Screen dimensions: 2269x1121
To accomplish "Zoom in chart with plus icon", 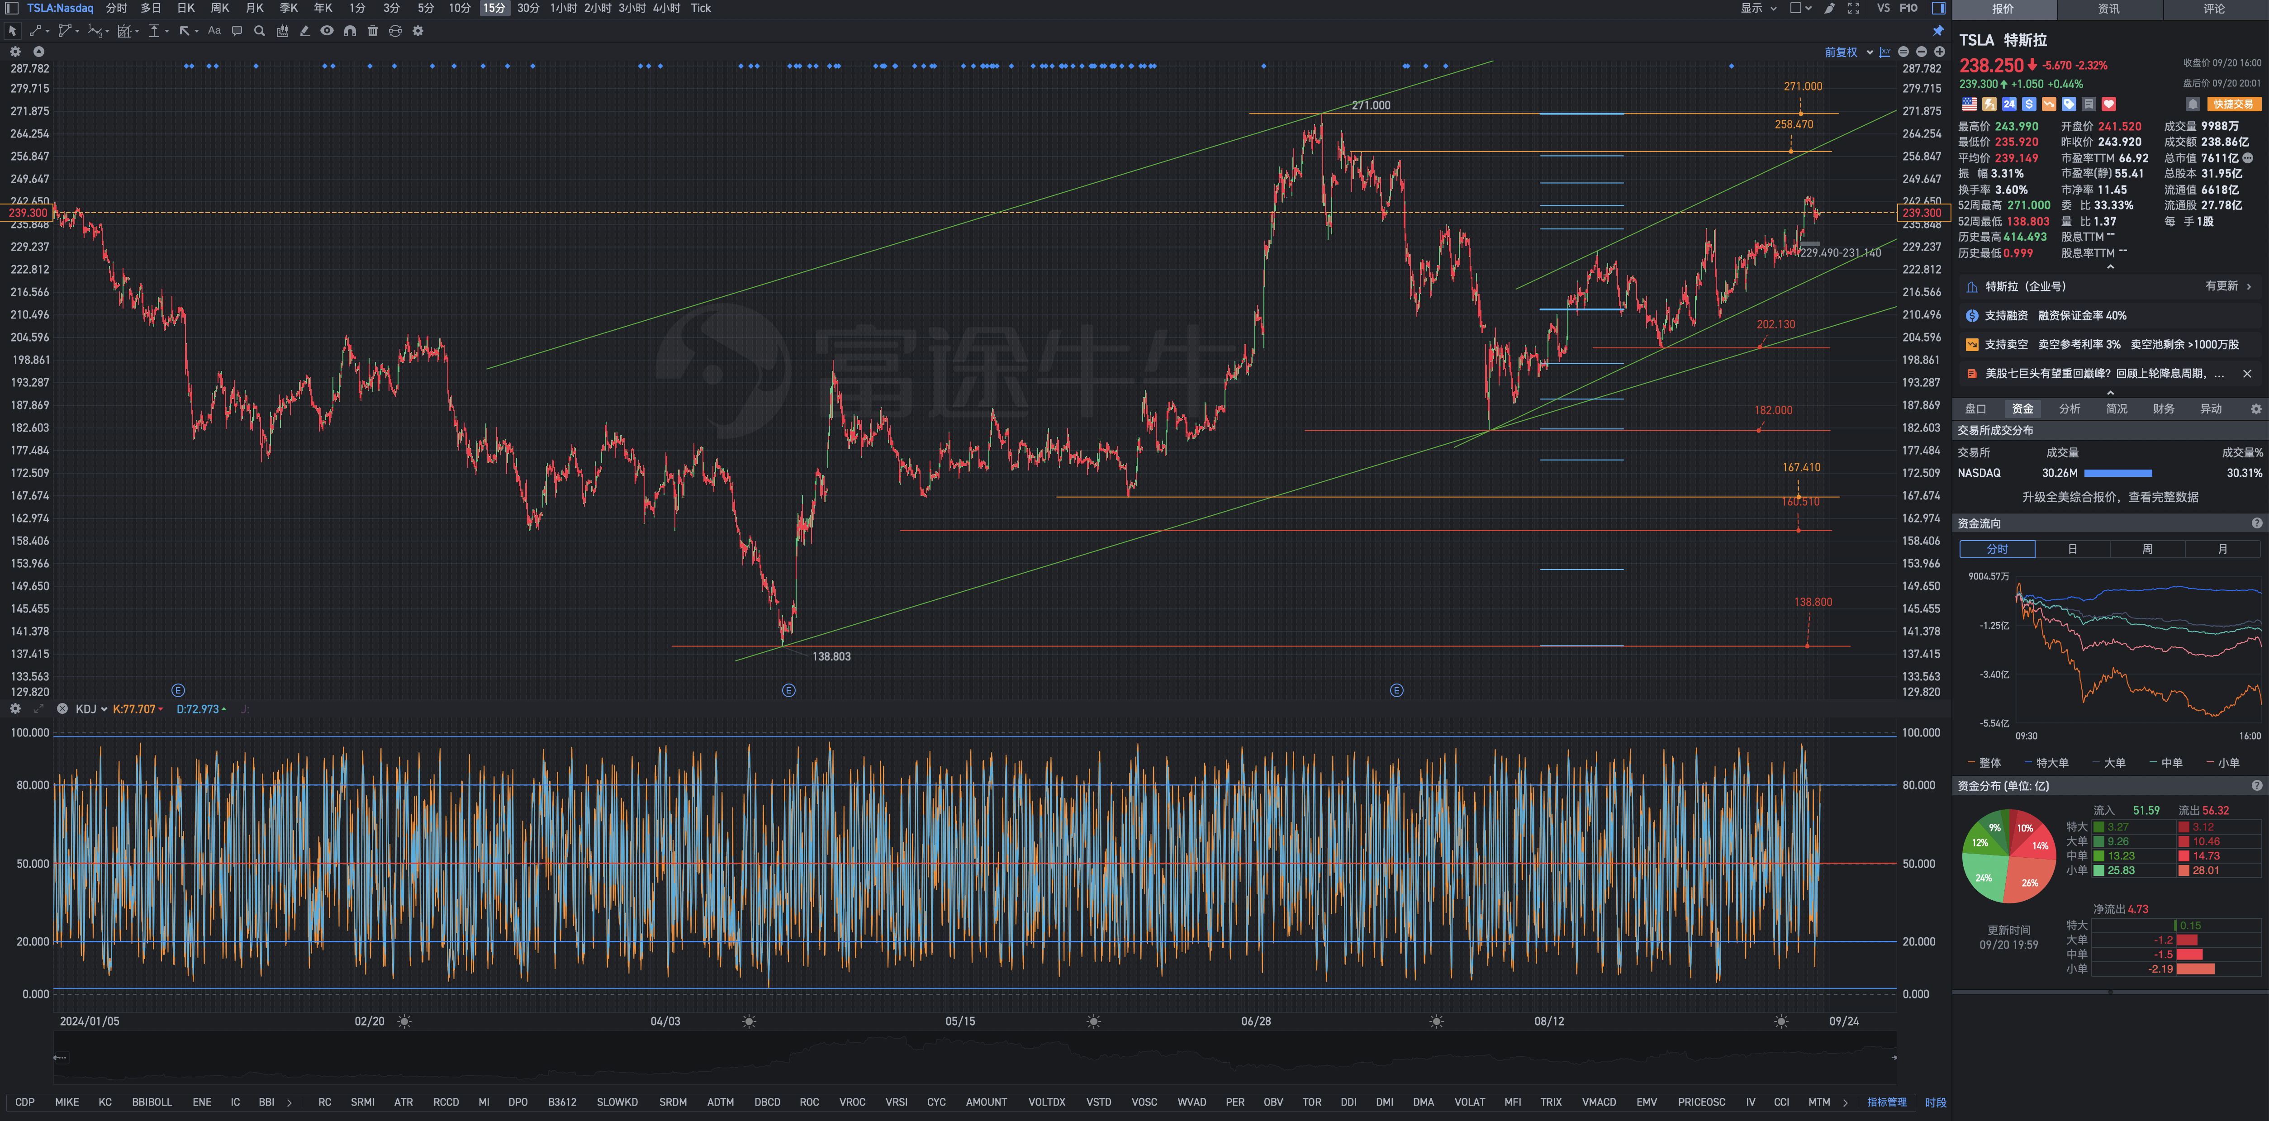I will pos(1939,52).
